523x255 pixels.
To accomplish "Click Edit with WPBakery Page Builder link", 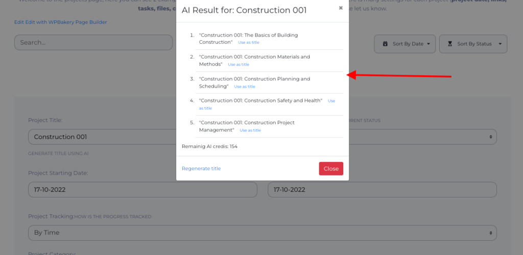I will (x=60, y=22).
